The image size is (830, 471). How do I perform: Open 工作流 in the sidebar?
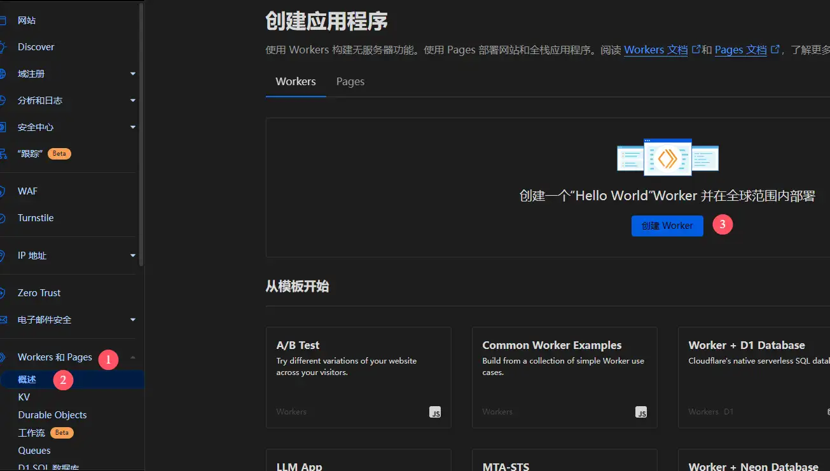click(x=32, y=433)
